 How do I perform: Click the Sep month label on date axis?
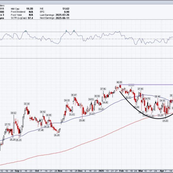pyautogui.click(x=17, y=171)
